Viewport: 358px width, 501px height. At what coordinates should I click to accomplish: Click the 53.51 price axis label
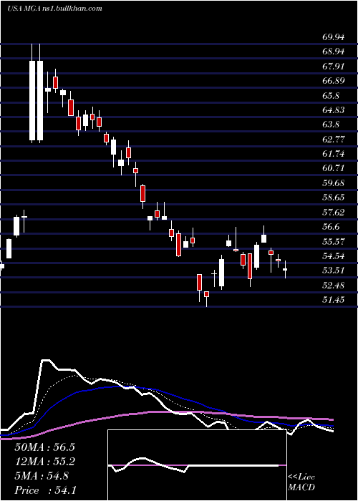pos(334,271)
